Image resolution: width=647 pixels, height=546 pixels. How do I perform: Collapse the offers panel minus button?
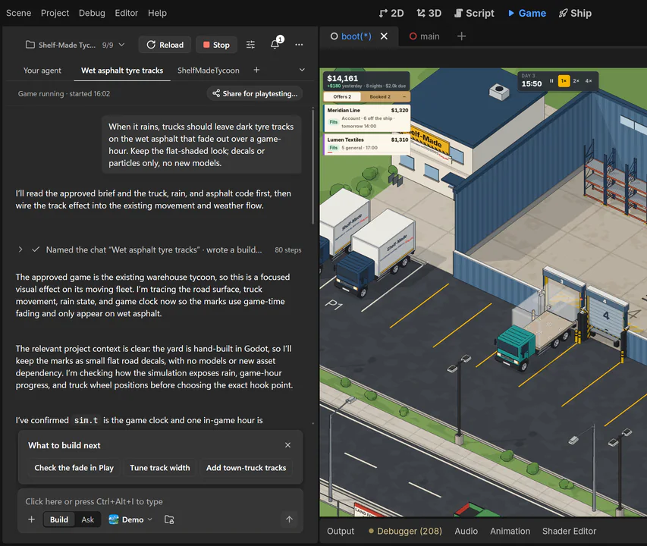coord(404,96)
